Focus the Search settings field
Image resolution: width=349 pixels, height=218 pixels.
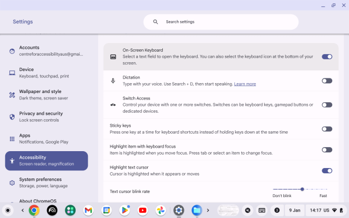(221, 22)
